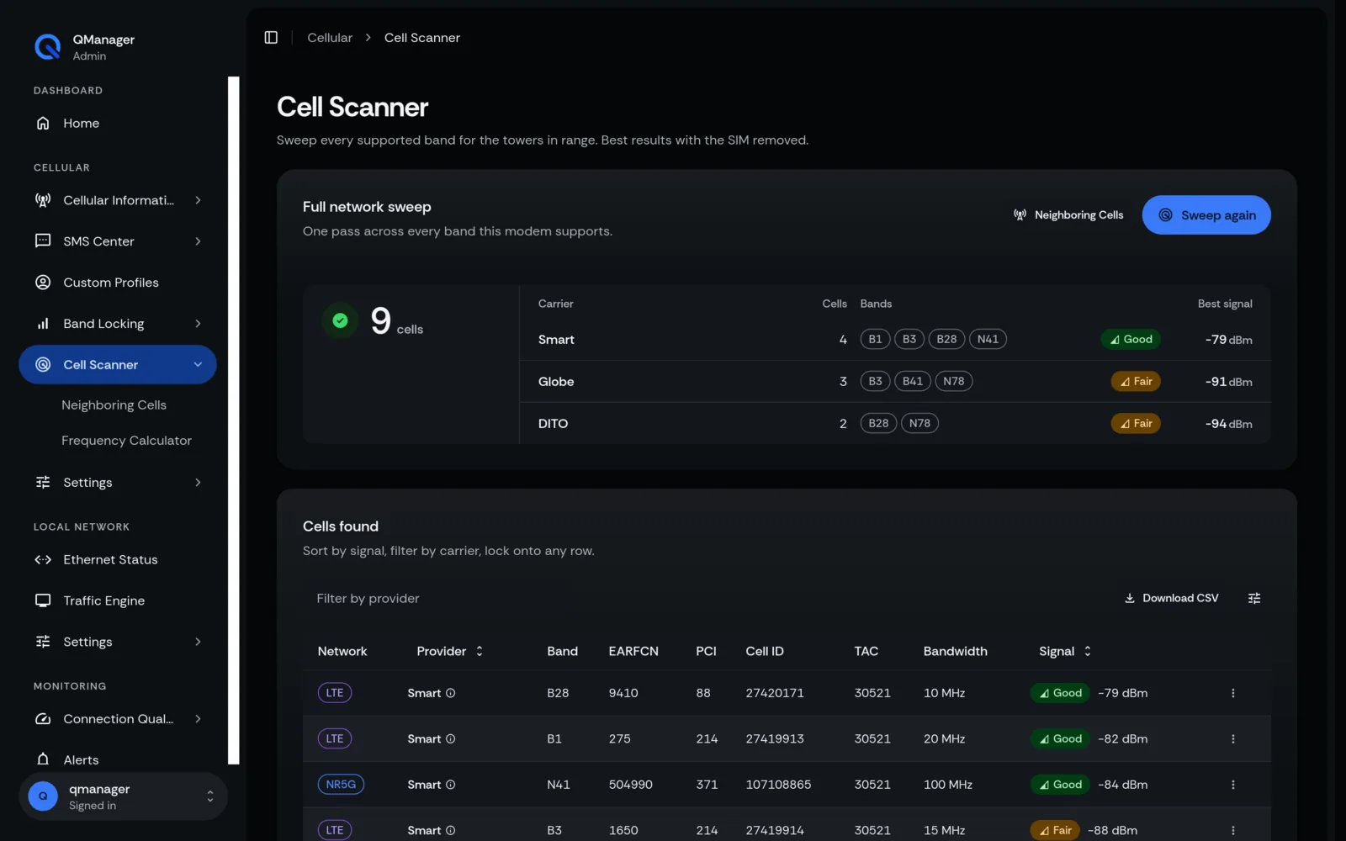Expand Band Locking submenu chevron
The image size is (1346, 841).
tap(198, 324)
